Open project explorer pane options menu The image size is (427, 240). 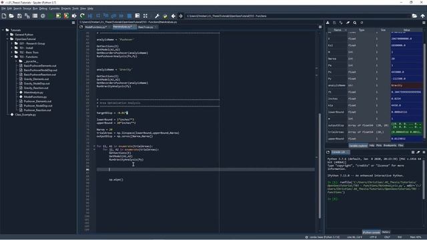[x=73, y=23]
